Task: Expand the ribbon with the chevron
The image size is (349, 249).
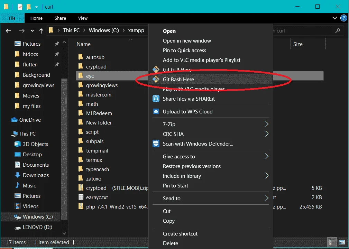Action: (334, 18)
